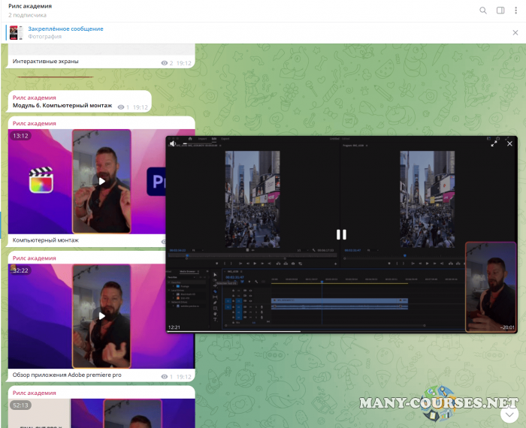The image size is (526, 428).
Task: Dismiss the pinned message bar
Action: [x=515, y=33]
